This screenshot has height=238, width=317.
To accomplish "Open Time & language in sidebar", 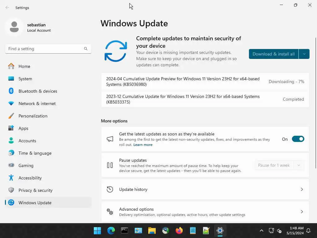I will pos(48,153).
